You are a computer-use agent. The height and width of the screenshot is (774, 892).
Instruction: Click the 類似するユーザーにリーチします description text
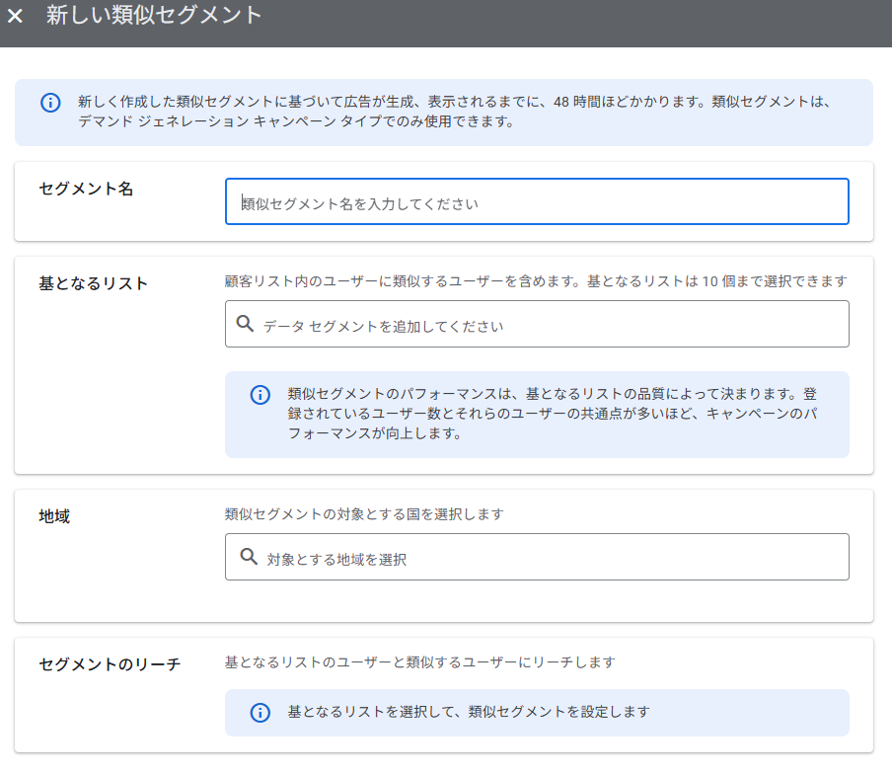pos(419,662)
